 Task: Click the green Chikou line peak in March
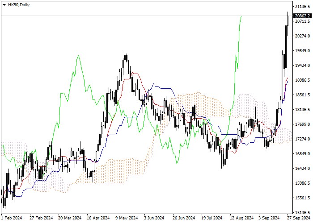78,56
